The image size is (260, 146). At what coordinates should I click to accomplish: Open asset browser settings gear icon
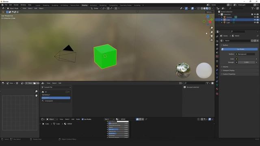[x=212, y=83]
